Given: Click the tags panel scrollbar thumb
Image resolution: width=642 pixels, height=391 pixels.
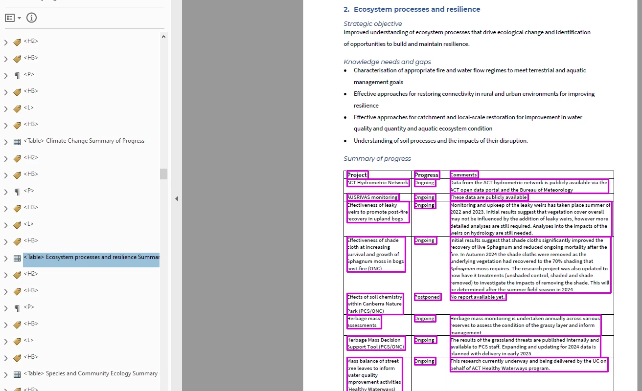Looking at the screenshot, I should pos(163,174).
